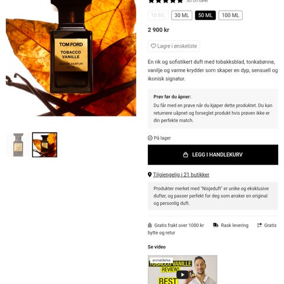Click the five-star rating row
Viewport: 284px width, 284px height.
(x=166, y=1)
